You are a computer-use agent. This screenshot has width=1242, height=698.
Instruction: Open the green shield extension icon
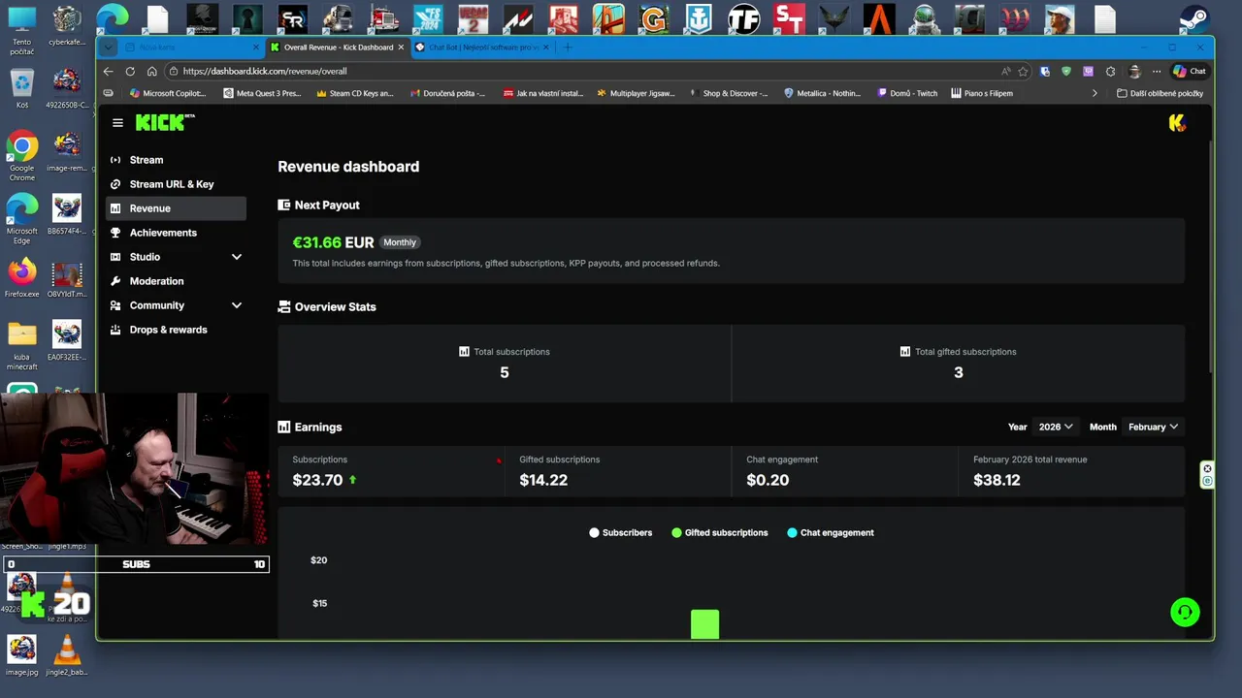(1066, 71)
